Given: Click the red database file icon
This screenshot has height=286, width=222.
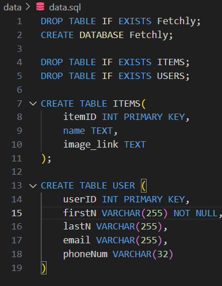Looking at the screenshot, I should click(40, 7).
